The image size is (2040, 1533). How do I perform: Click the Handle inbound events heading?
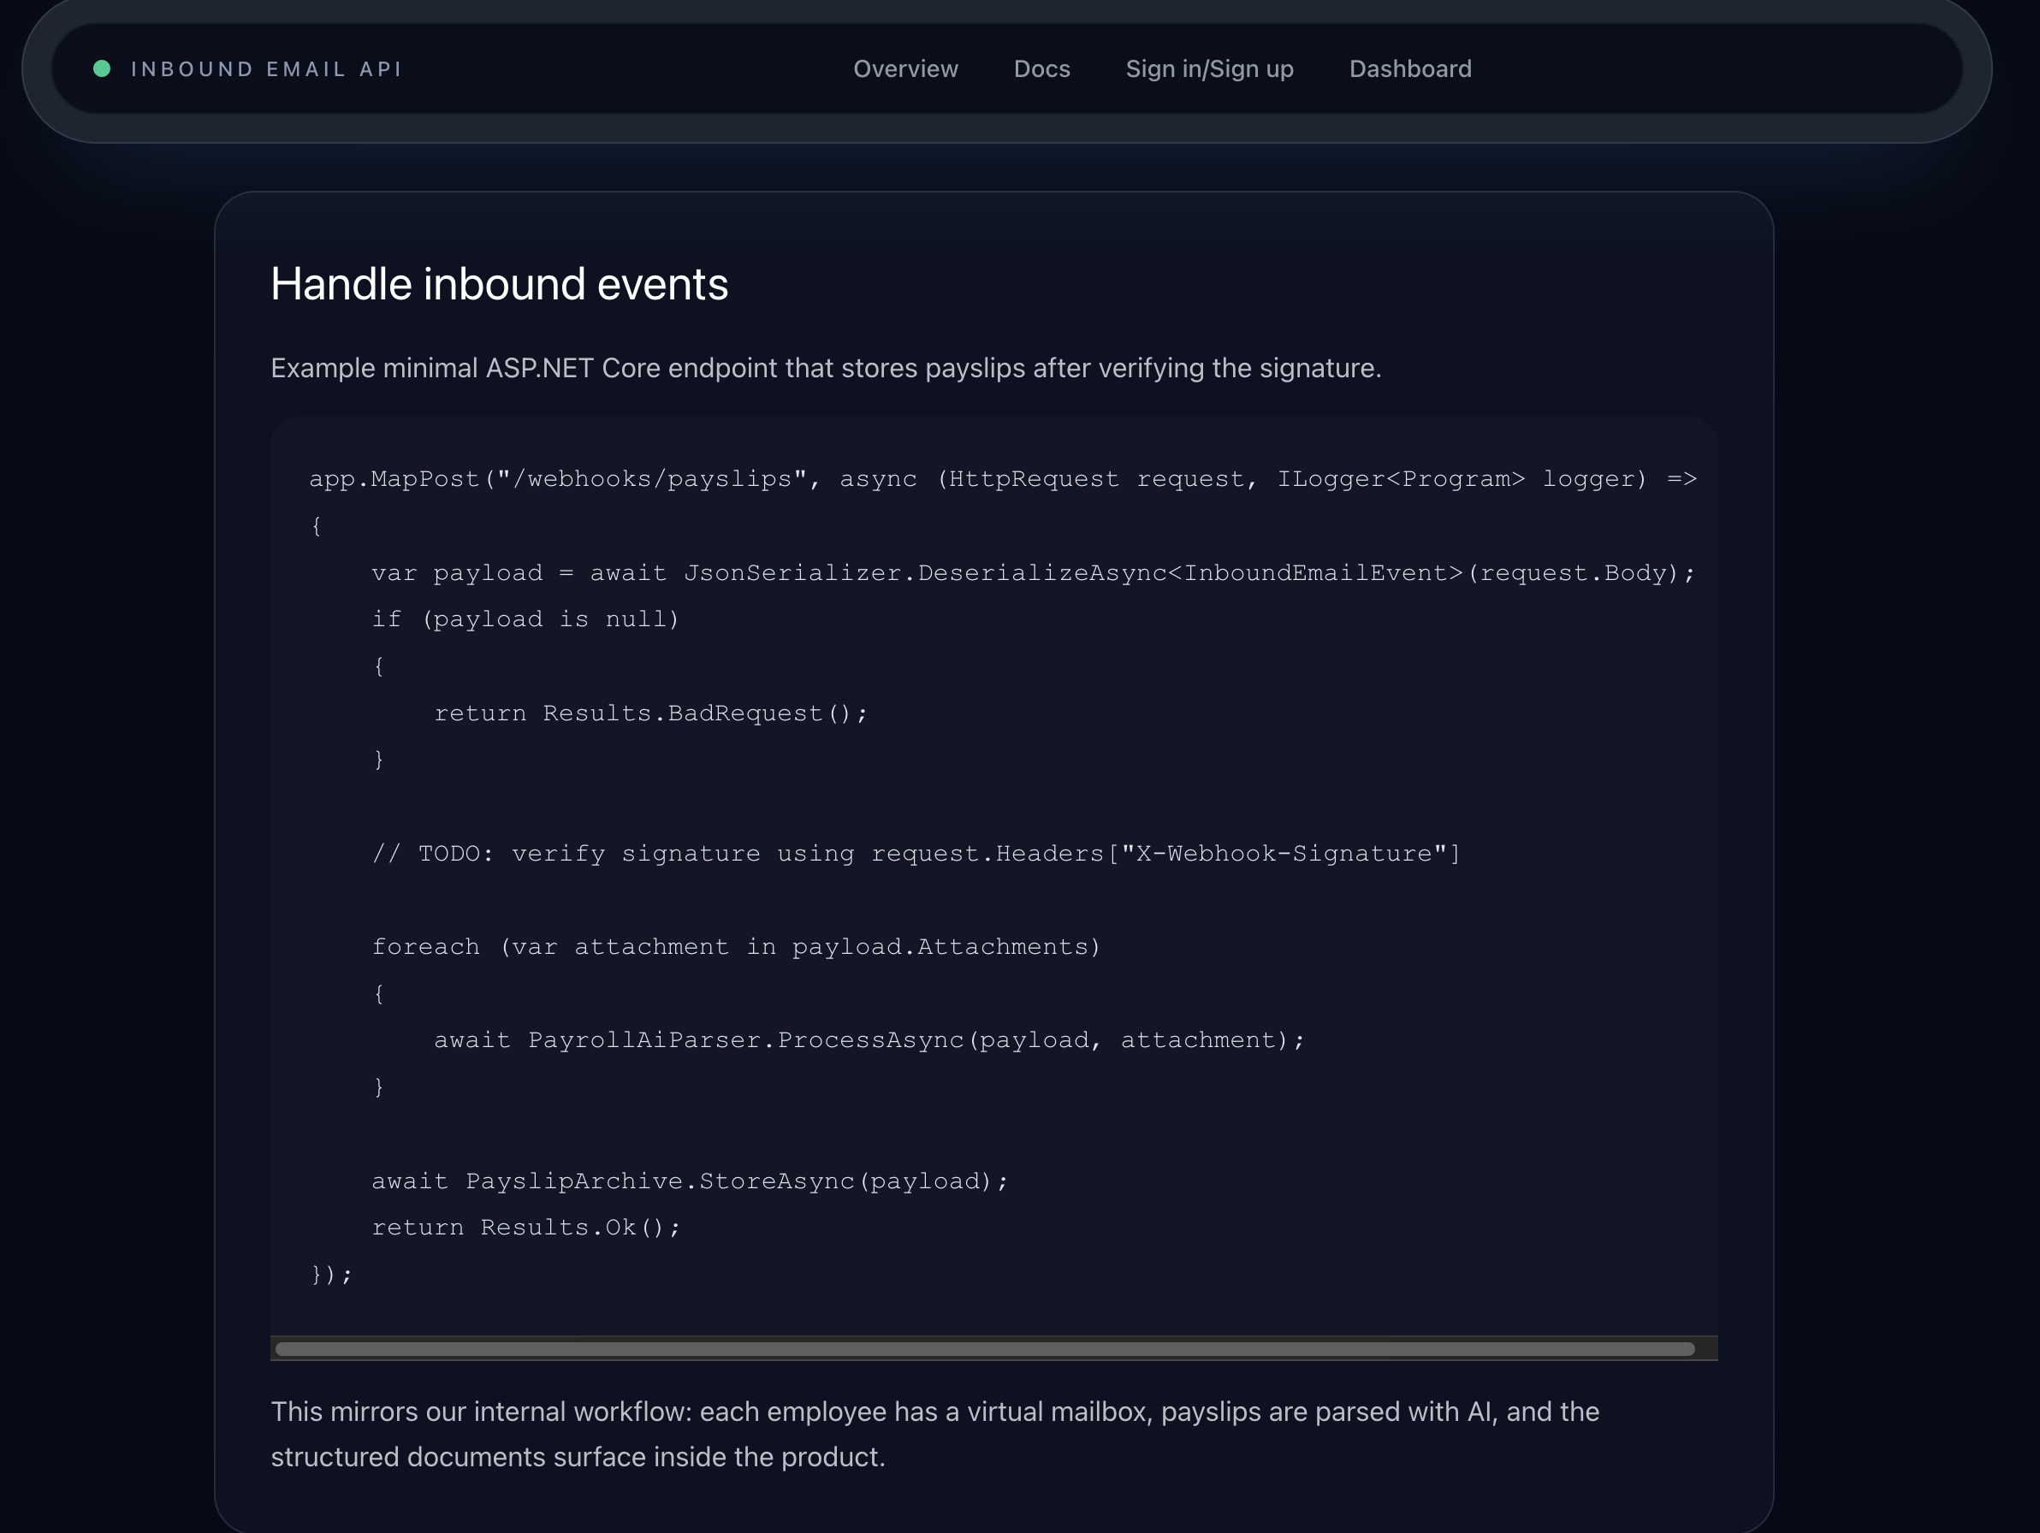click(x=499, y=284)
